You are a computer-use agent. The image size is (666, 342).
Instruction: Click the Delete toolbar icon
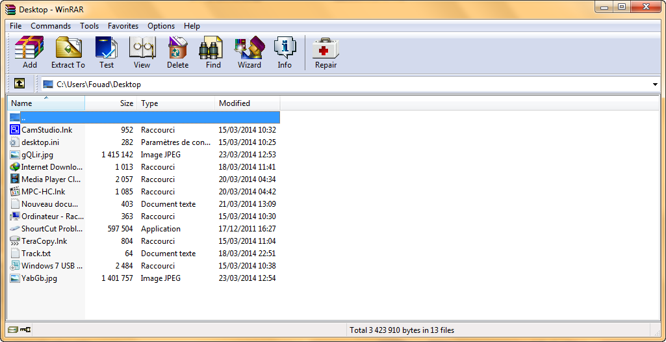pyautogui.click(x=177, y=47)
